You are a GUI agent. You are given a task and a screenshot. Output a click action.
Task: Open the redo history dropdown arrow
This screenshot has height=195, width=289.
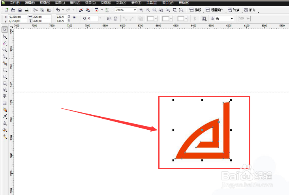pos(73,10)
